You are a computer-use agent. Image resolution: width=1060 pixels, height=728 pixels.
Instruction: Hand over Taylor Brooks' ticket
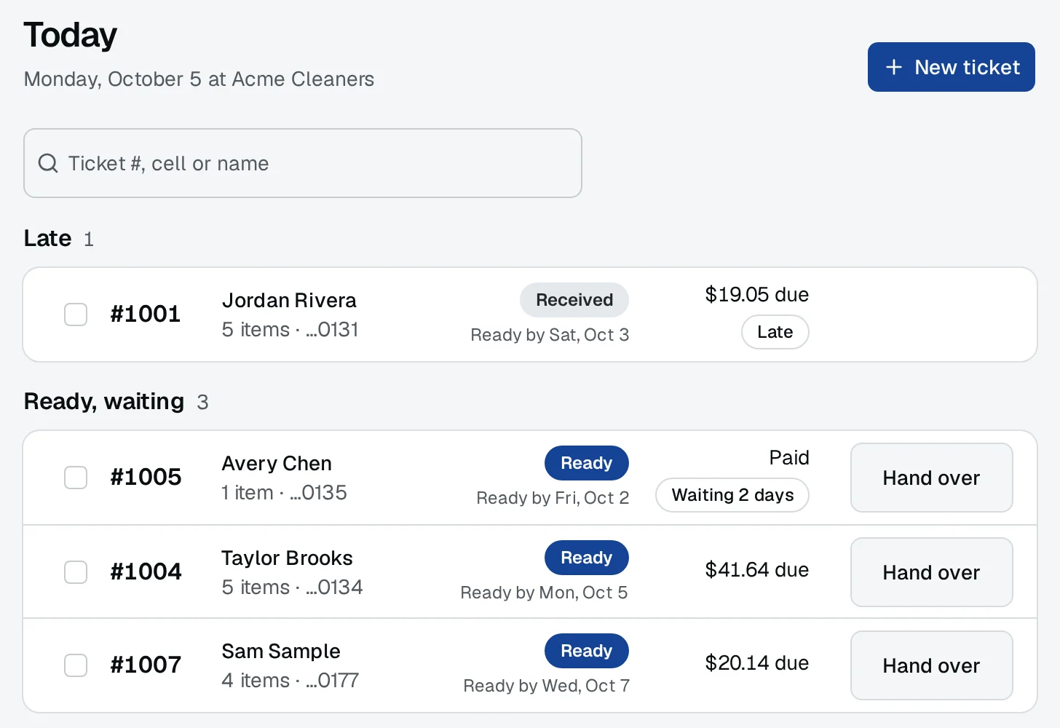tap(931, 572)
